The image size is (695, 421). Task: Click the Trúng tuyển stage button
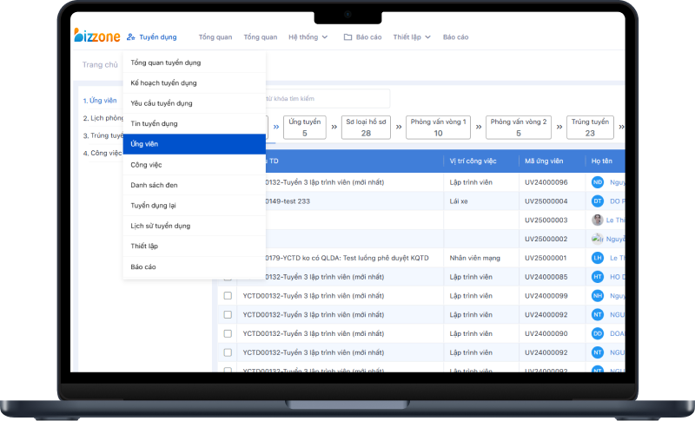point(590,127)
